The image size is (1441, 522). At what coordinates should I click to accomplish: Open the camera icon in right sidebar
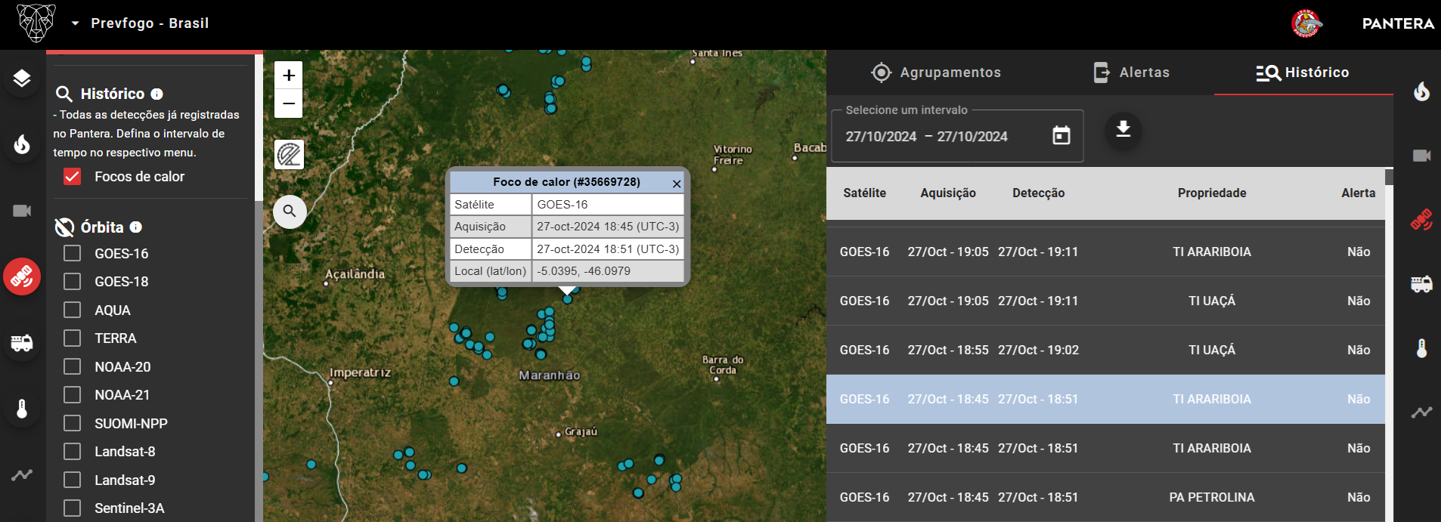pos(1421,156)
